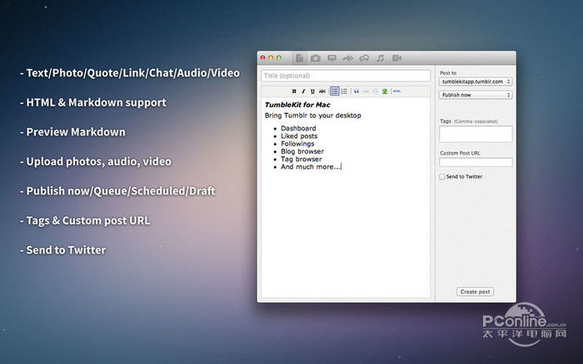Click the insert link icon
Image resolution: width=583 pixels, height=364 pixels.
click(366, 91)
